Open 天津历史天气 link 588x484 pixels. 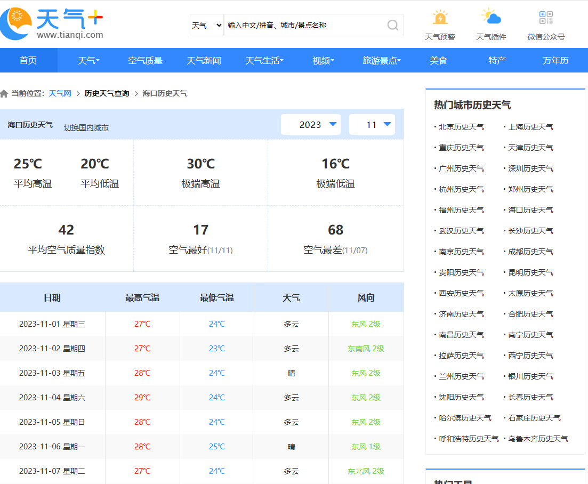click(530, 148)
